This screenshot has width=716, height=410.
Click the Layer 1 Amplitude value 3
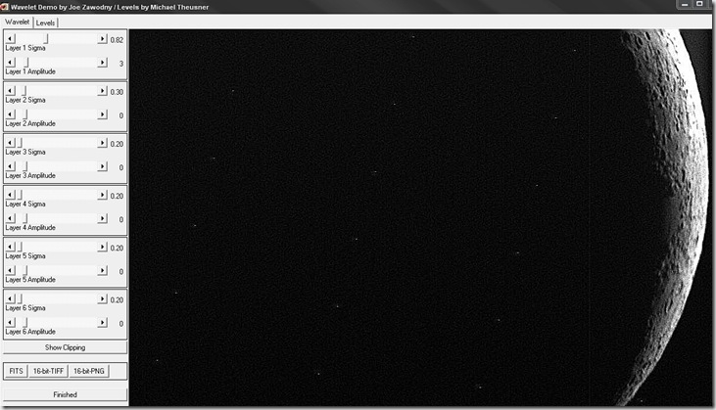pos(121,64)
